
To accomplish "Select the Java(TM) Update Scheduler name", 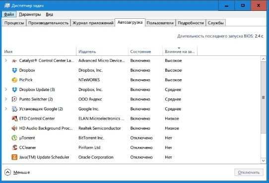I will (44, 157).
